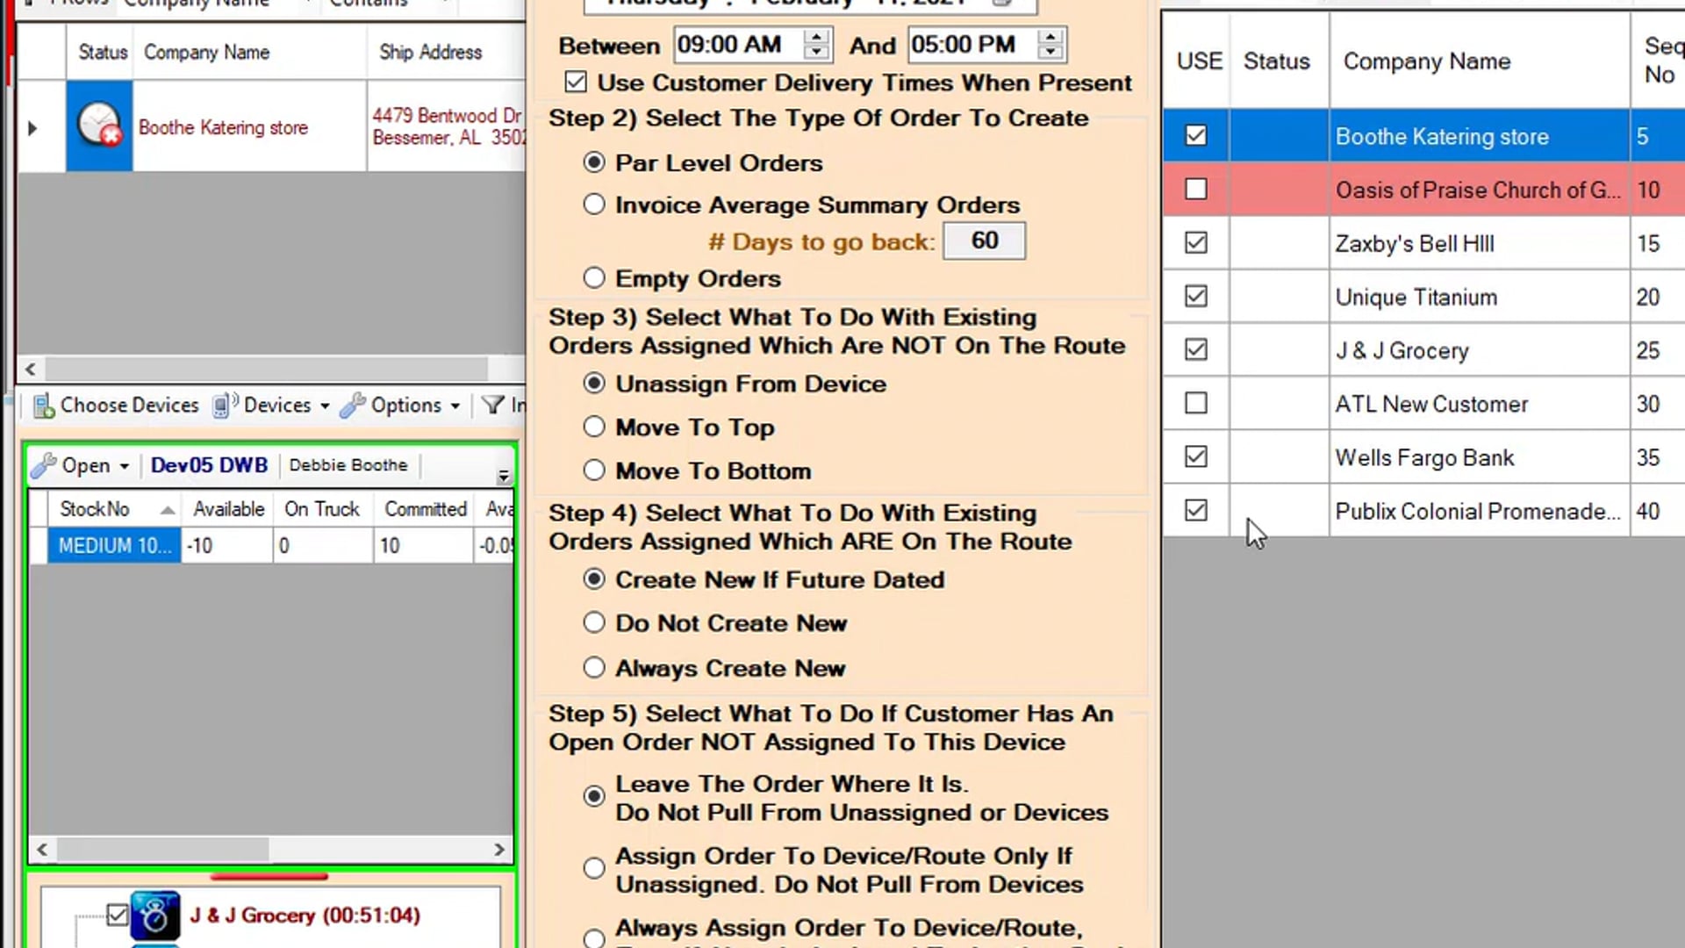Click the Days to go back field

click(x=984, y=241)
